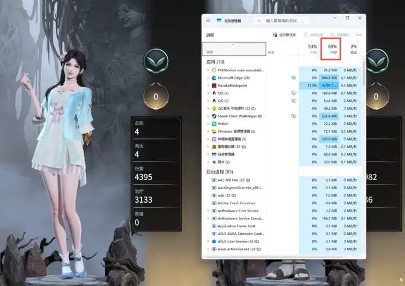Click the 4,791.7 memory value for NarakaBladepoint
This screenshot has width=405, height=286.
coord(329,86)
